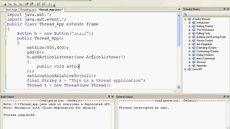
Task: Expand the Building and Running Code node
Action: pos(189,37)
